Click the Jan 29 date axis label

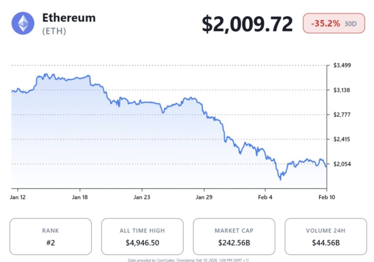click(x=203, y=197)
